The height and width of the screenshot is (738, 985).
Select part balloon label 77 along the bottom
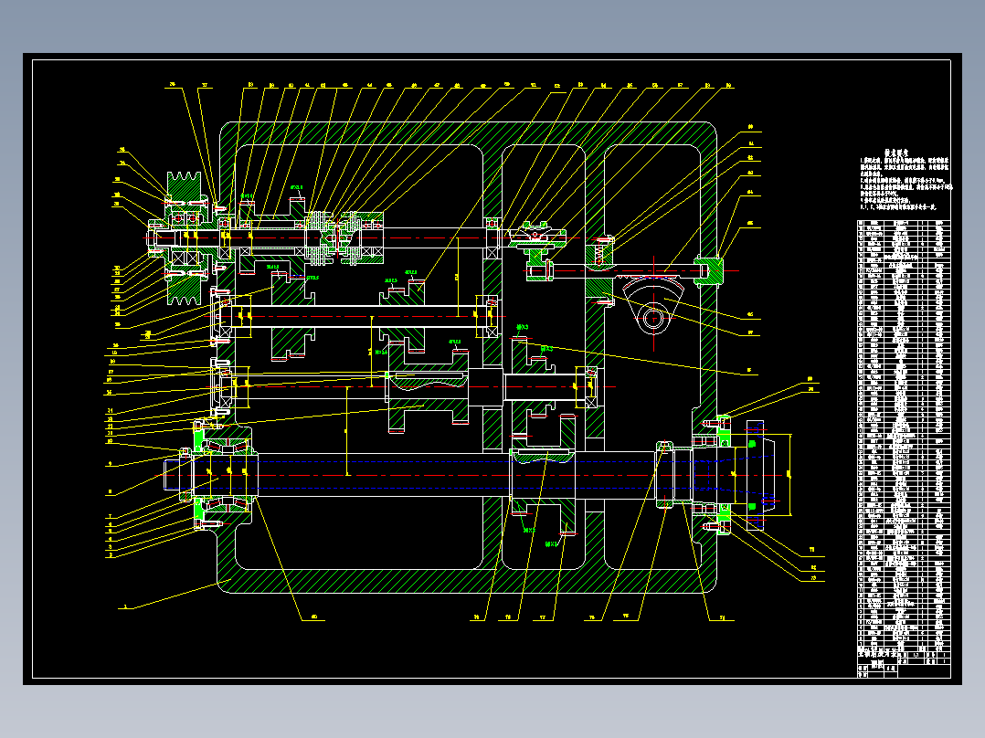(543, 617)
